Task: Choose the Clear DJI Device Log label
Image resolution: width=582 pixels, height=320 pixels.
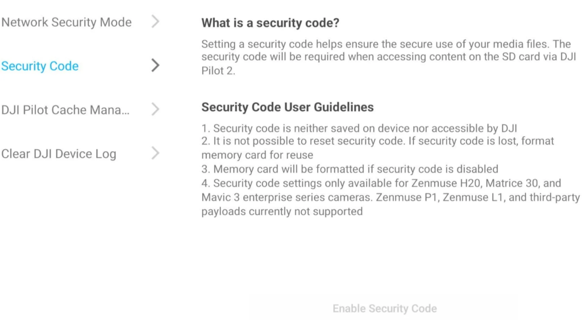Action: click(x=59, y=154)
